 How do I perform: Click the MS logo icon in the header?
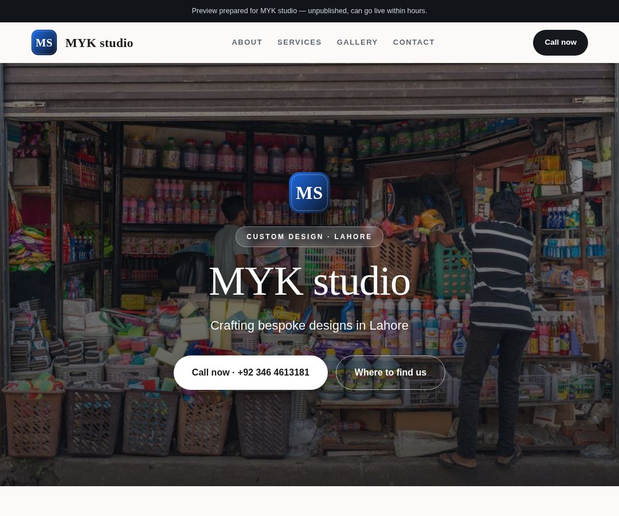click(44, 42)
